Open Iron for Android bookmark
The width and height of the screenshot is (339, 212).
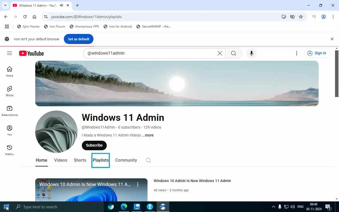[x=118, y=26]
